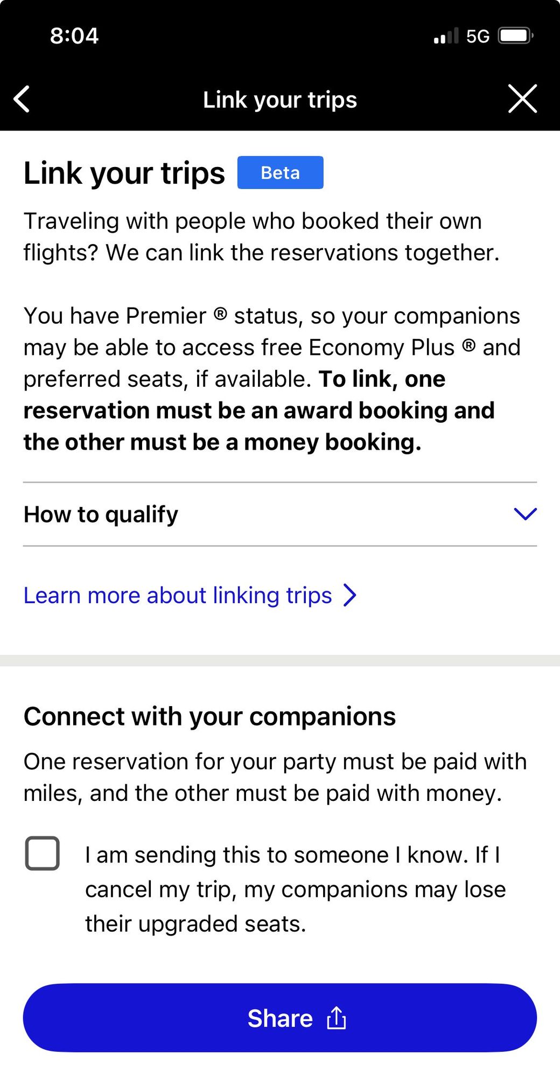
Task: Tap the cellular signal bars icon
Action: point(446,36)
